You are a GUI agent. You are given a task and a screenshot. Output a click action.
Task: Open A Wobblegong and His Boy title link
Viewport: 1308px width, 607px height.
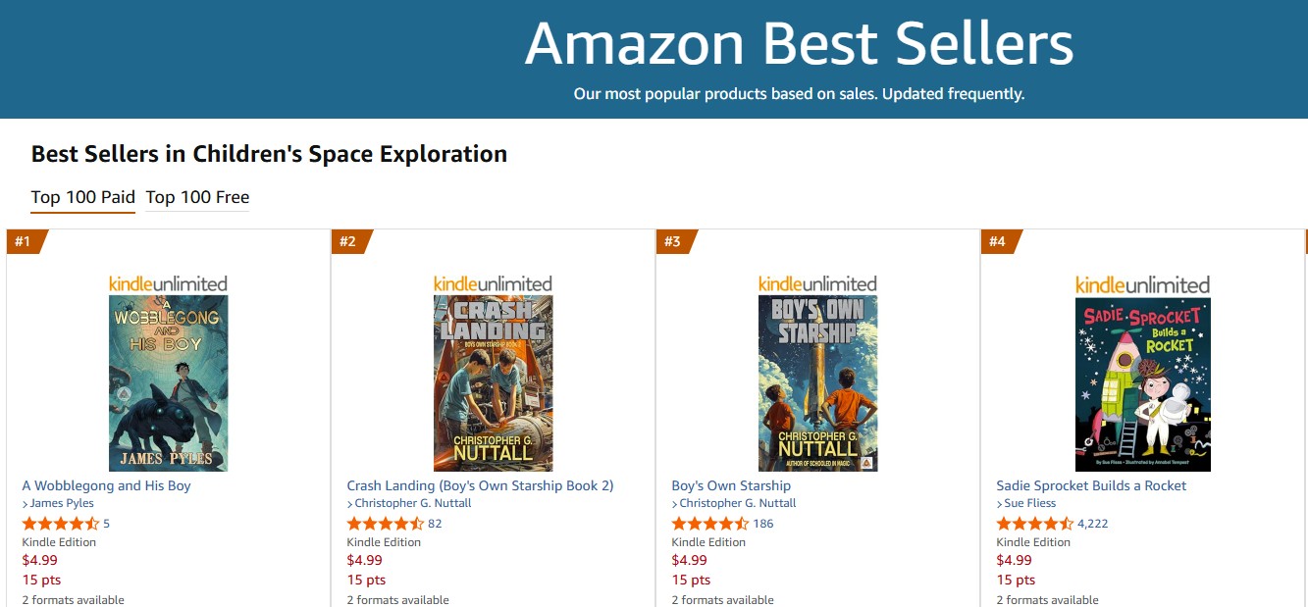pyautogui.click(x=106, y=485)
